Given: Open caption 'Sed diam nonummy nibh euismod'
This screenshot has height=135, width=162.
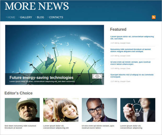Looking at the screenshot, I should 20,127.
